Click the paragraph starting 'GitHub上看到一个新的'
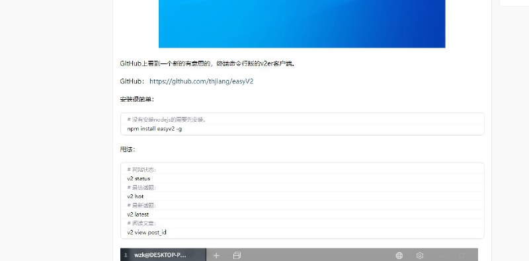 (x=208, y=63)
